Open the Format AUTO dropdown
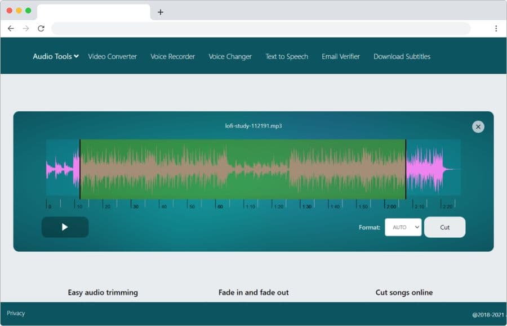This screenshot has width=507, height=326. [403, 227]
